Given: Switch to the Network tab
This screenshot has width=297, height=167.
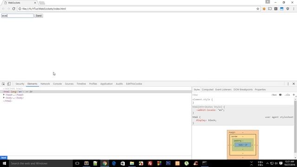Looking at the screenshot, I should click(x=45, y=83).
